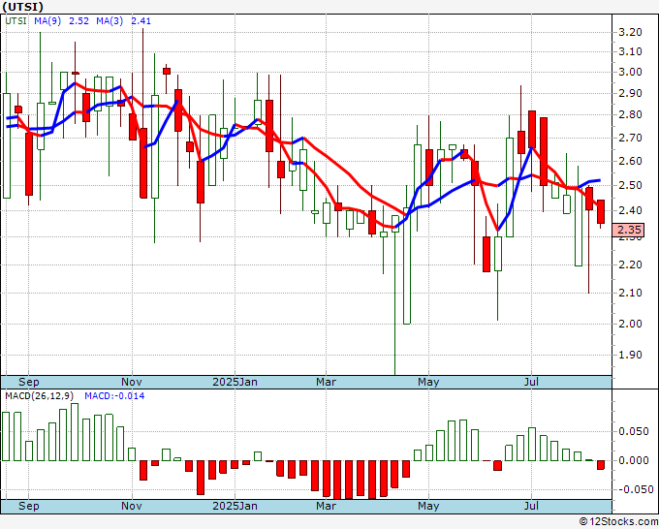The image size is (659, 529).
Task: Click May on the price chart date axis
Action: [x=428, y=382]
